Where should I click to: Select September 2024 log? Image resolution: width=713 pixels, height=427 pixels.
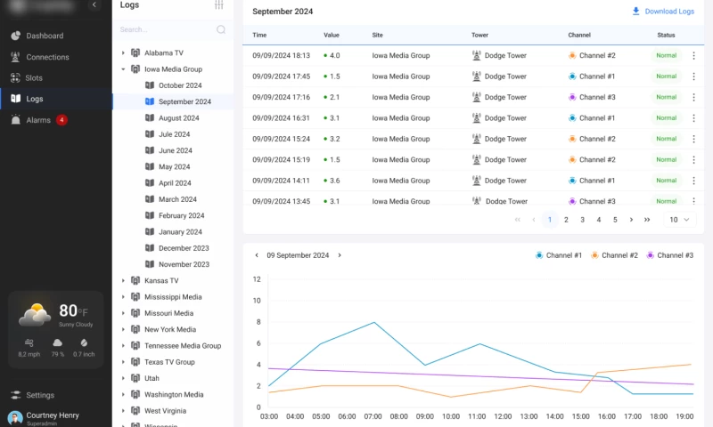click(x=184, y=101)
